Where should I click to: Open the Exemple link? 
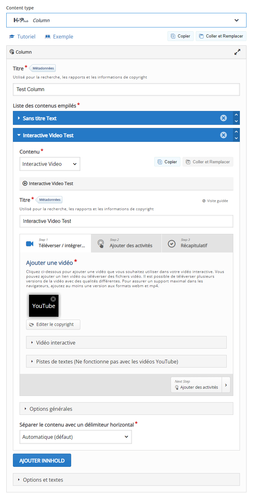coord(59,37)
